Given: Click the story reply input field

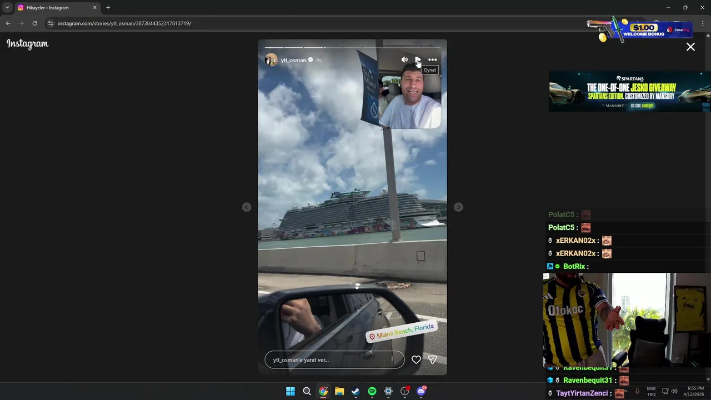Looking at the screenshot, I should tap(335, 360).
